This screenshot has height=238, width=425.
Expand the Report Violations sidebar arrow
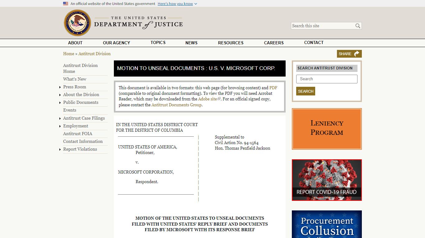coord(60,150)
